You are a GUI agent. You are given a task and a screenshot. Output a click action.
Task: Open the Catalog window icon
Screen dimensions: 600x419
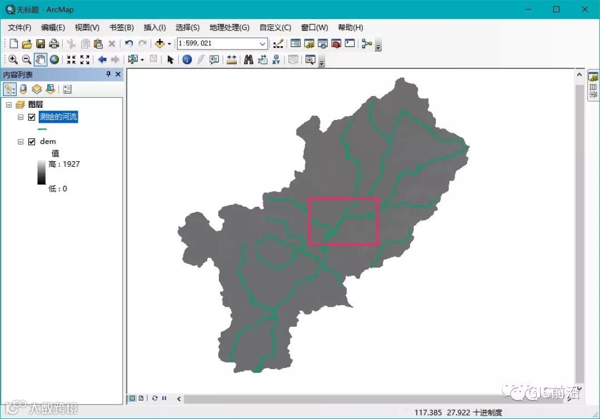click(x=309, y=43)
